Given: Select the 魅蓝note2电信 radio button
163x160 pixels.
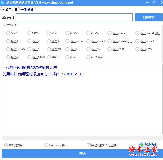Looking at the screenshot, I should tap(109, 41).
